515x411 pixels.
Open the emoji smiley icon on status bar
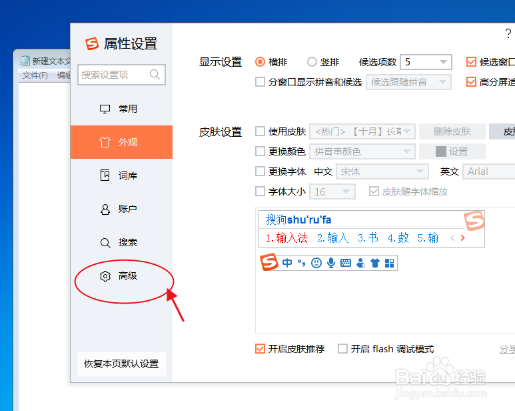pyautogui.click(x=316, y=263)
